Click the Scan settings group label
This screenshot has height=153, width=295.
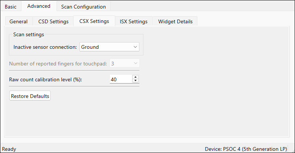pyautogui.click(x=28, y=34)
